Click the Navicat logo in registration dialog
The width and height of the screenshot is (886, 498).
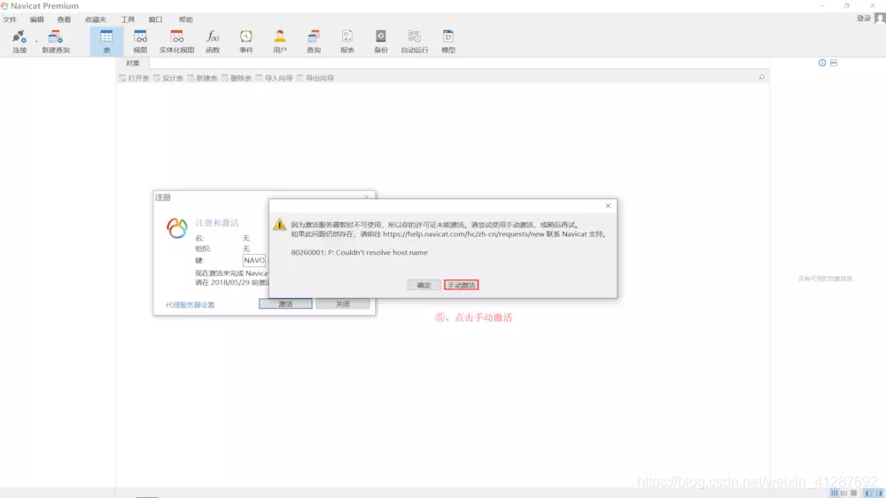[x=177, y=228]
